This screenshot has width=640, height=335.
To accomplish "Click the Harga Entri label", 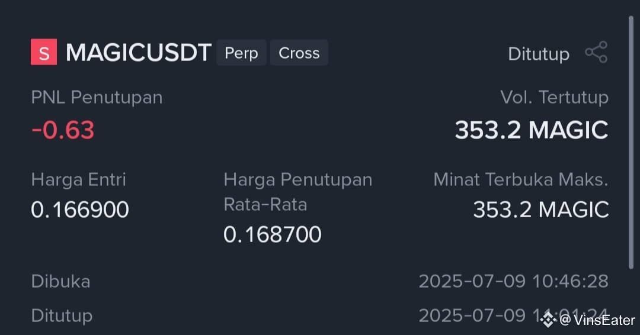I will (78, 180).
